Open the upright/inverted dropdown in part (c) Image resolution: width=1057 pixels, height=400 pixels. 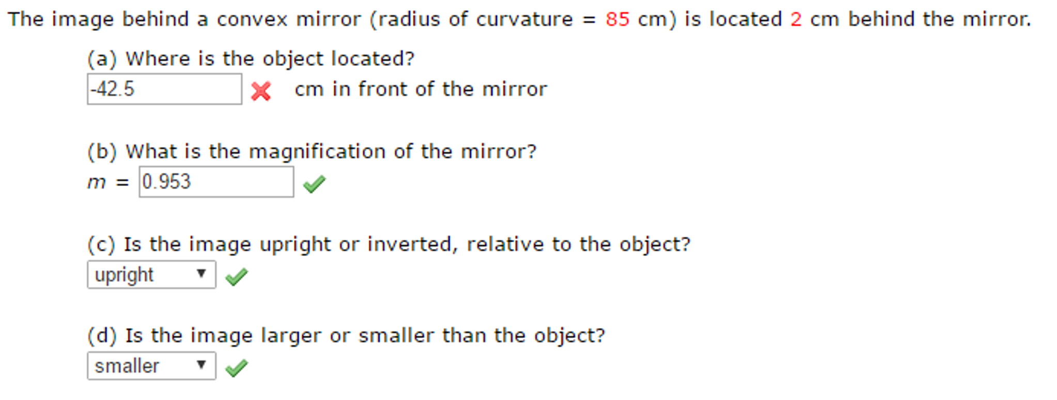pos(151,275)
